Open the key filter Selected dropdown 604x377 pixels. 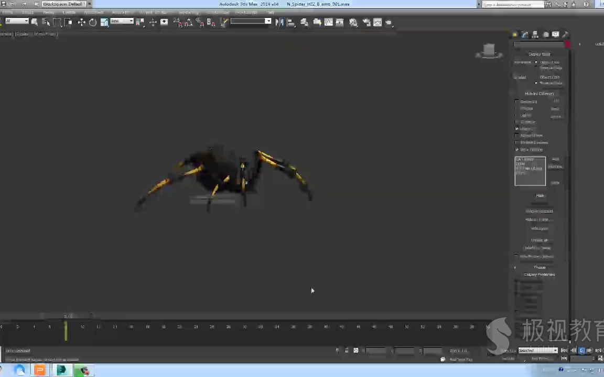[538, 350]
